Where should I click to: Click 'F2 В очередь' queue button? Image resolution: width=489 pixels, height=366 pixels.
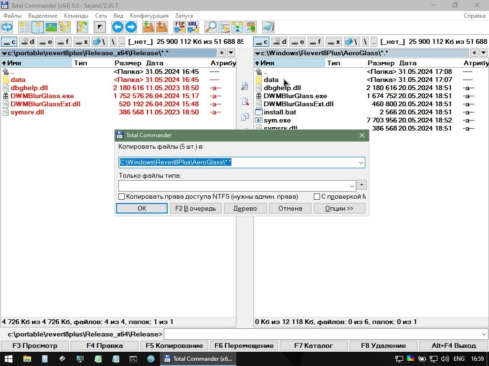click(195, 209)
